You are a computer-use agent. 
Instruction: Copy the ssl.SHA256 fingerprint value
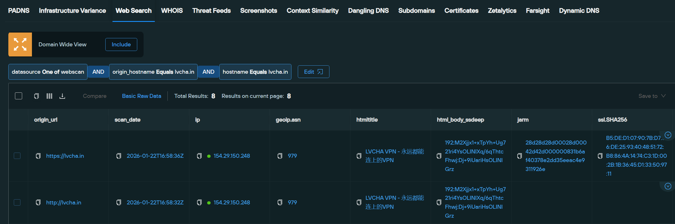click(600, 156)
